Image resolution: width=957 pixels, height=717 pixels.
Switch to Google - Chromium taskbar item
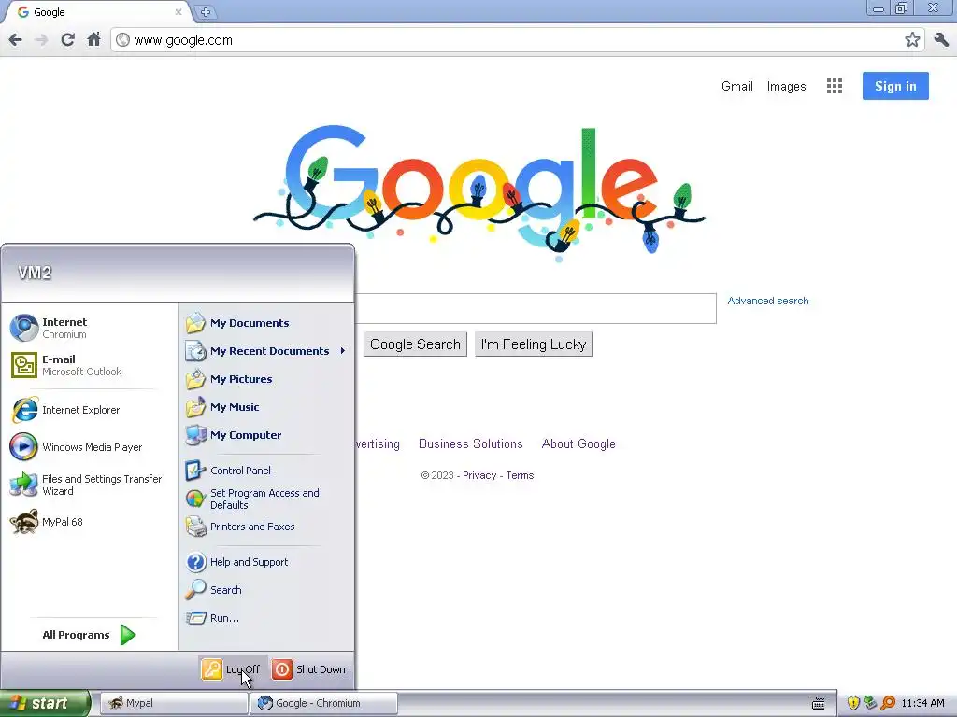coord(323,703)
